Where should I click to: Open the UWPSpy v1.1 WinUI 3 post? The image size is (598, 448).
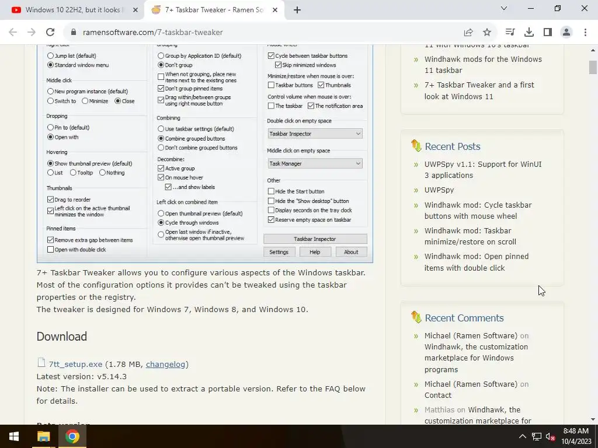click(483, 170)
